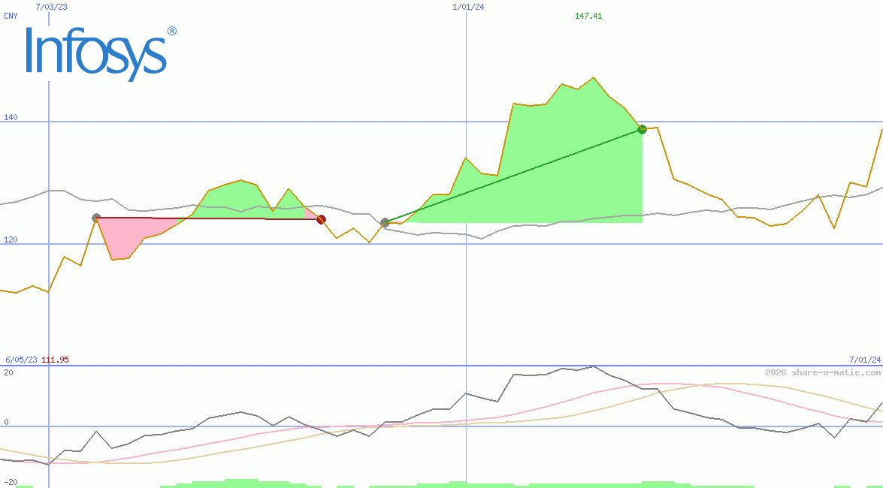This screenshot has width=883, height=488.
Task: Click the 6/05/23 start date label
Action: coord(21,359)
